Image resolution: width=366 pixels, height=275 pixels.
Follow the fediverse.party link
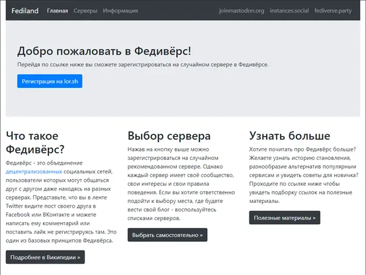tap(333, 11)
